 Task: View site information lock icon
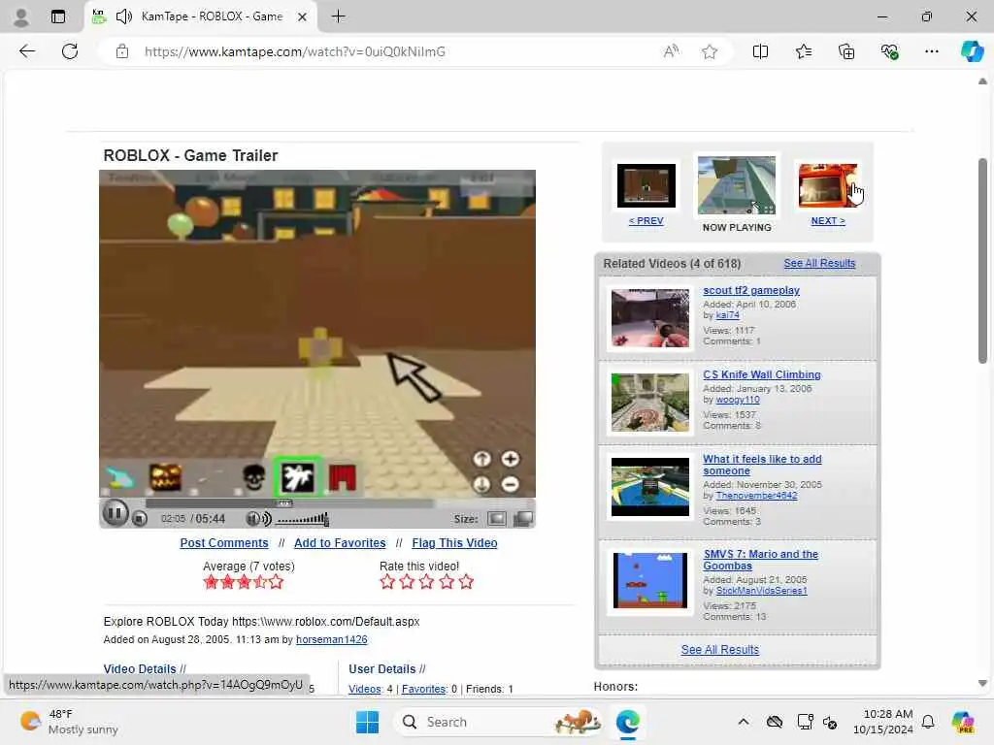[122, 51]
